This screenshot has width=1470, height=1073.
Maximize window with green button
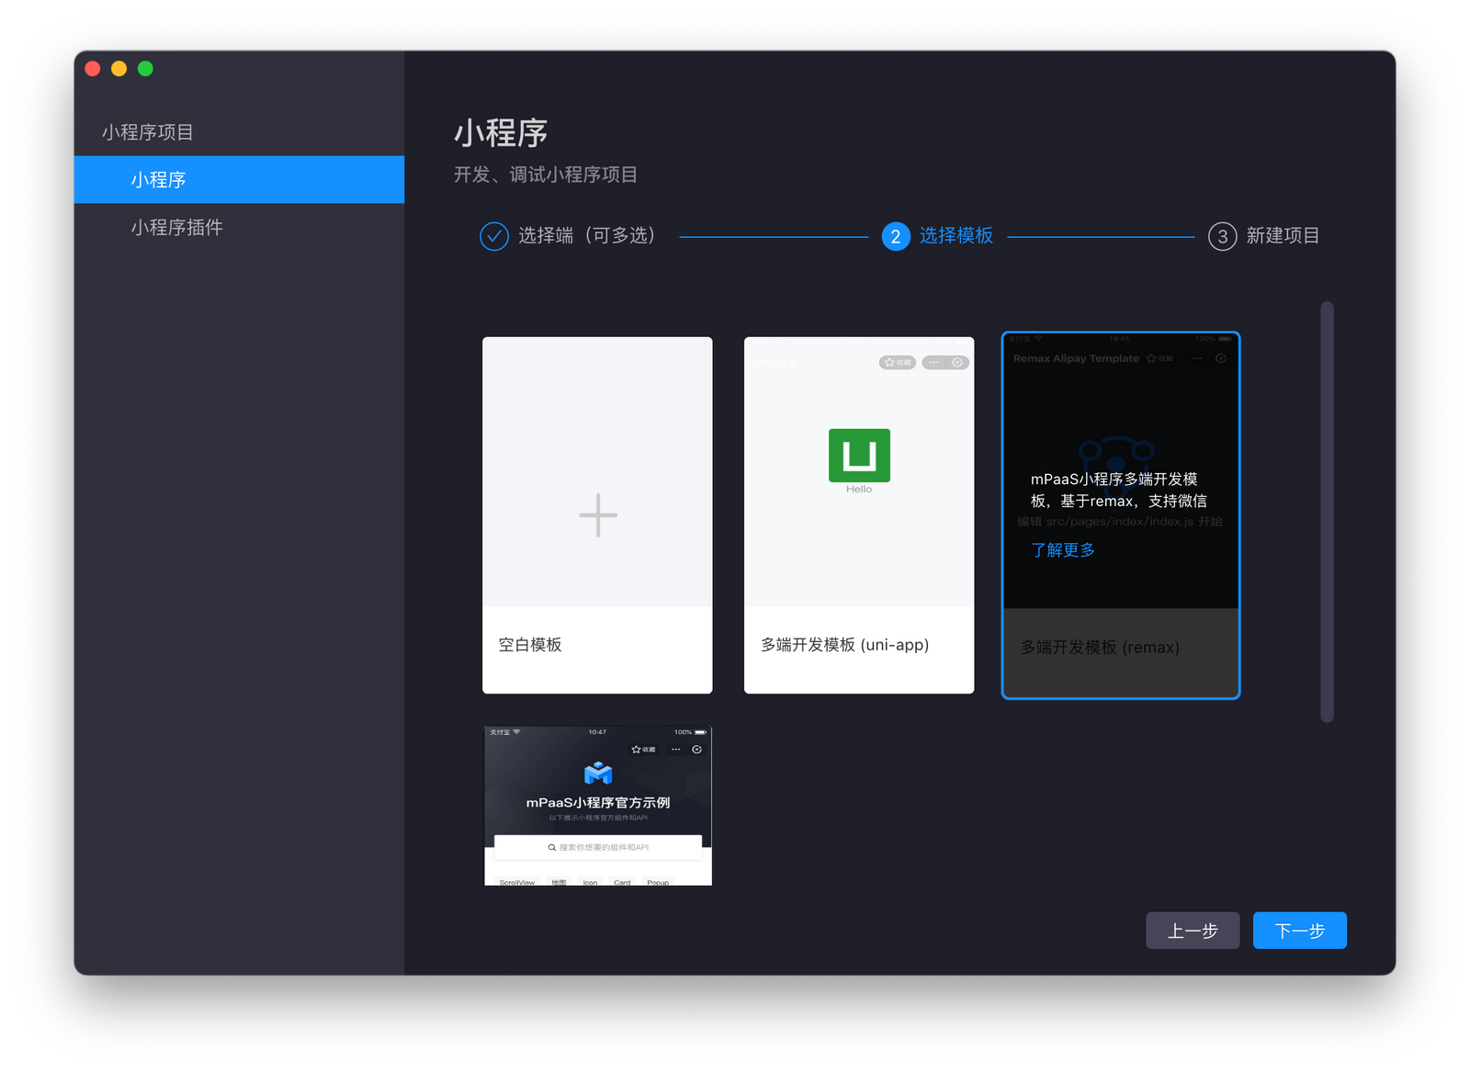pyautogui.click(x=145, y=69)
